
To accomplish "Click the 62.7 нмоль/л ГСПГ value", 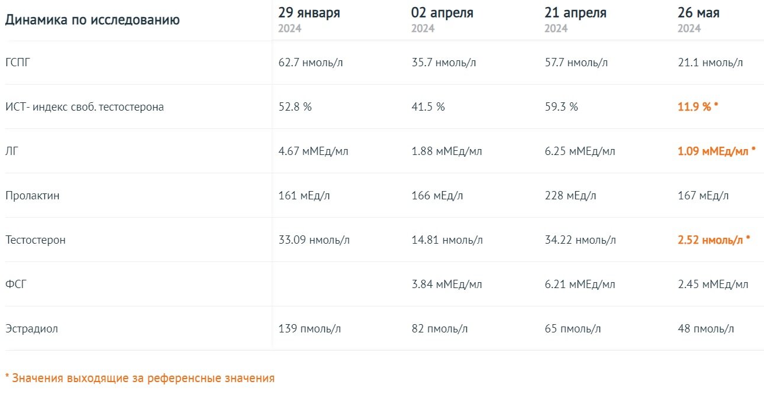I will point(310,63).
